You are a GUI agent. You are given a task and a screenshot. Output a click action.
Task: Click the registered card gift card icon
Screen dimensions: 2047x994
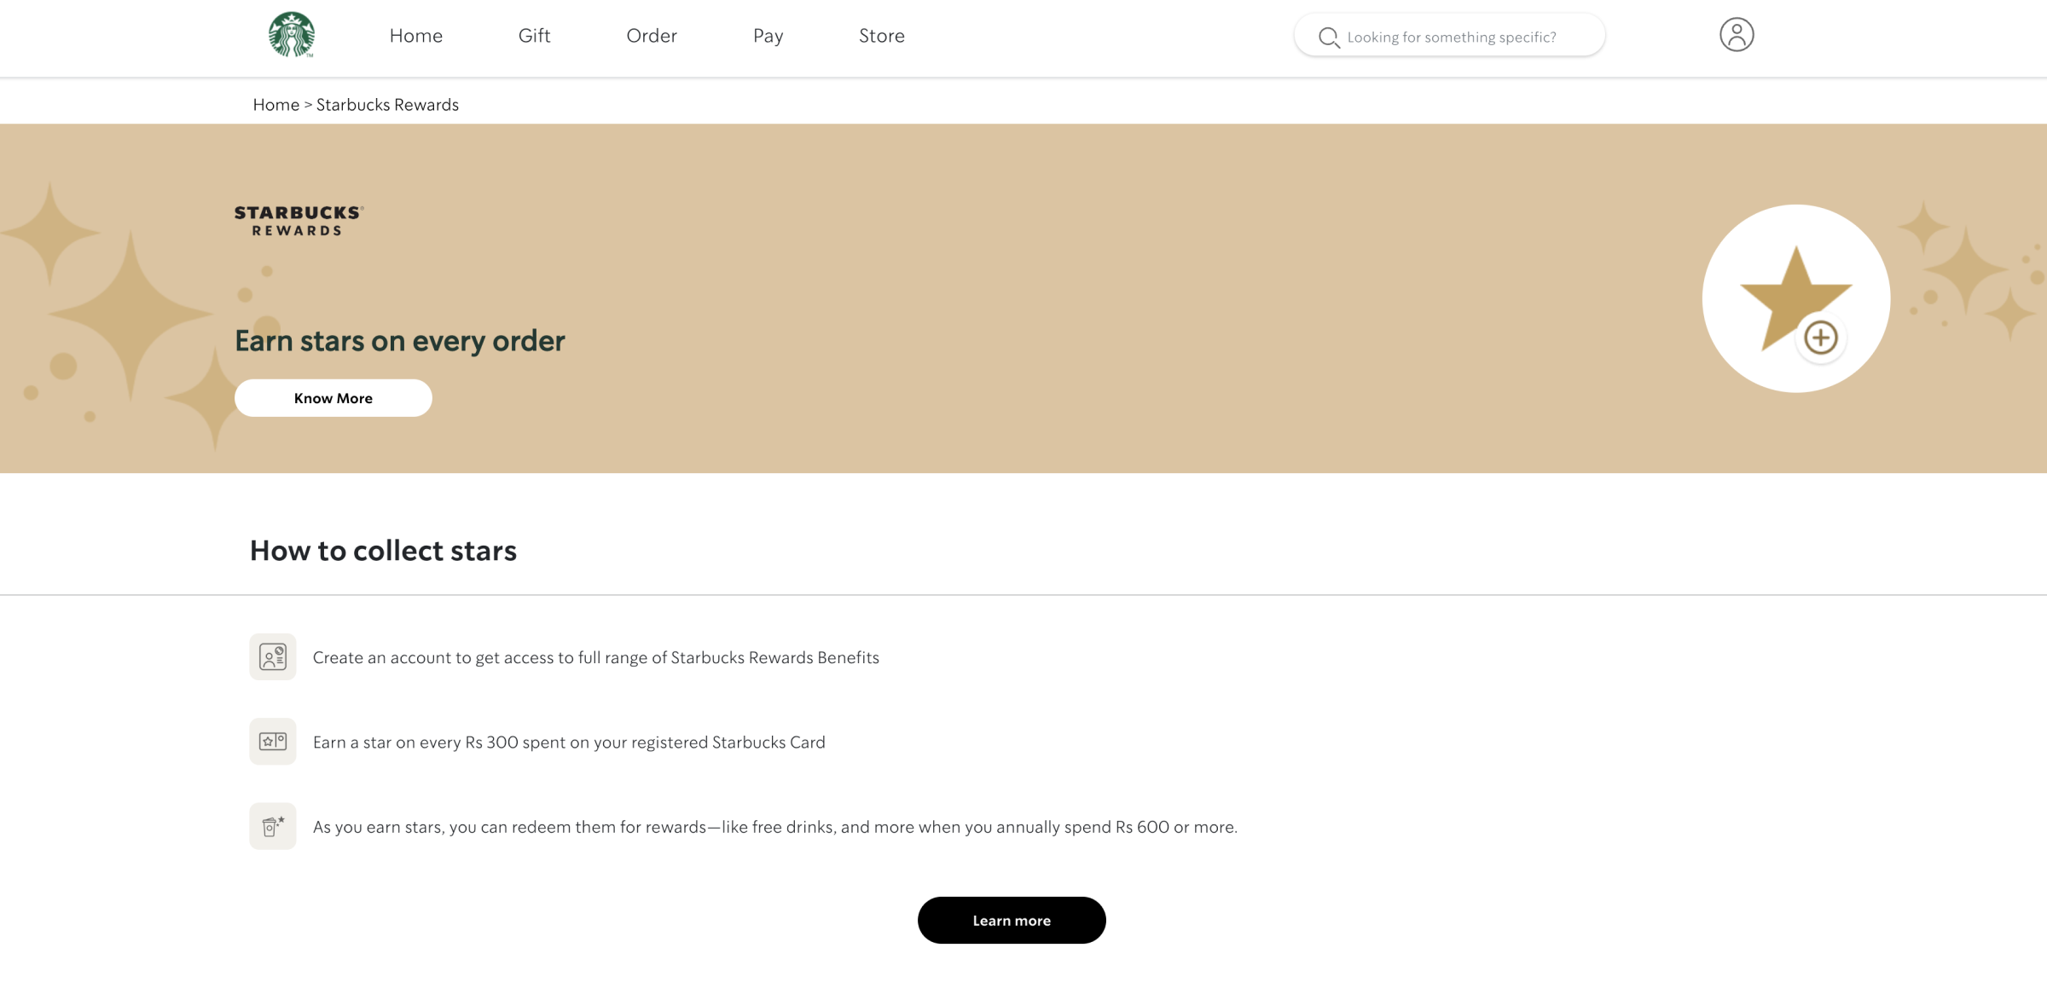(271, 741)
